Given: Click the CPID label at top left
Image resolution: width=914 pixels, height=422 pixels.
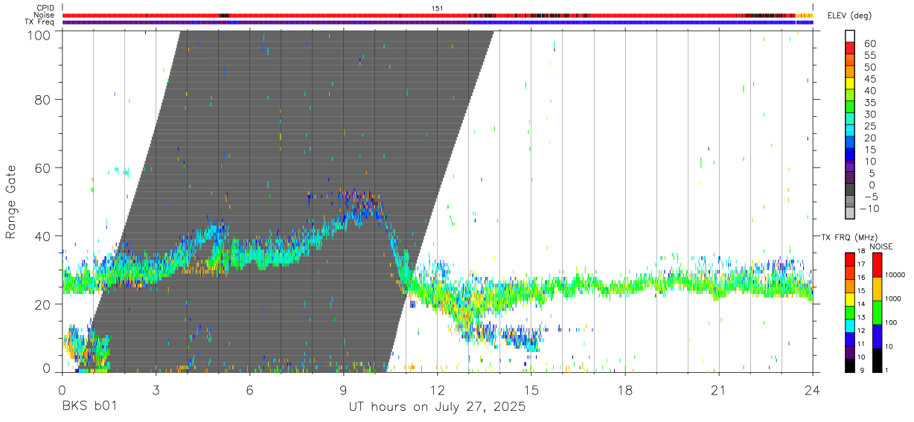Looking at the screenshot, I should pyautogui.click(x=45, y=8).
